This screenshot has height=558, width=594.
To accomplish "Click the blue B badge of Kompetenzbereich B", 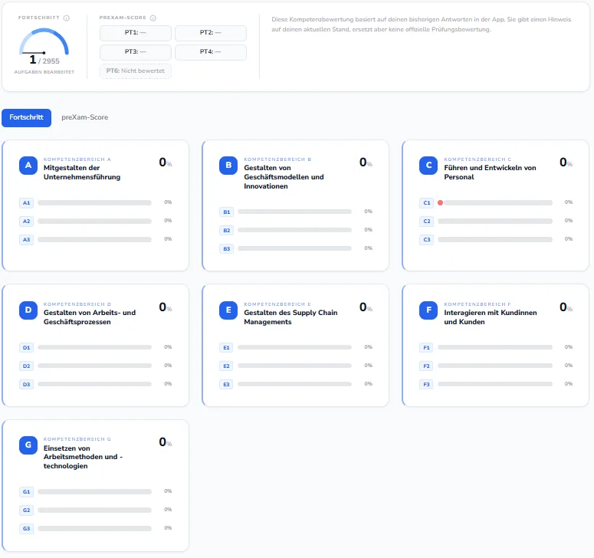I will pyautogui.click(x=228, y=166).
